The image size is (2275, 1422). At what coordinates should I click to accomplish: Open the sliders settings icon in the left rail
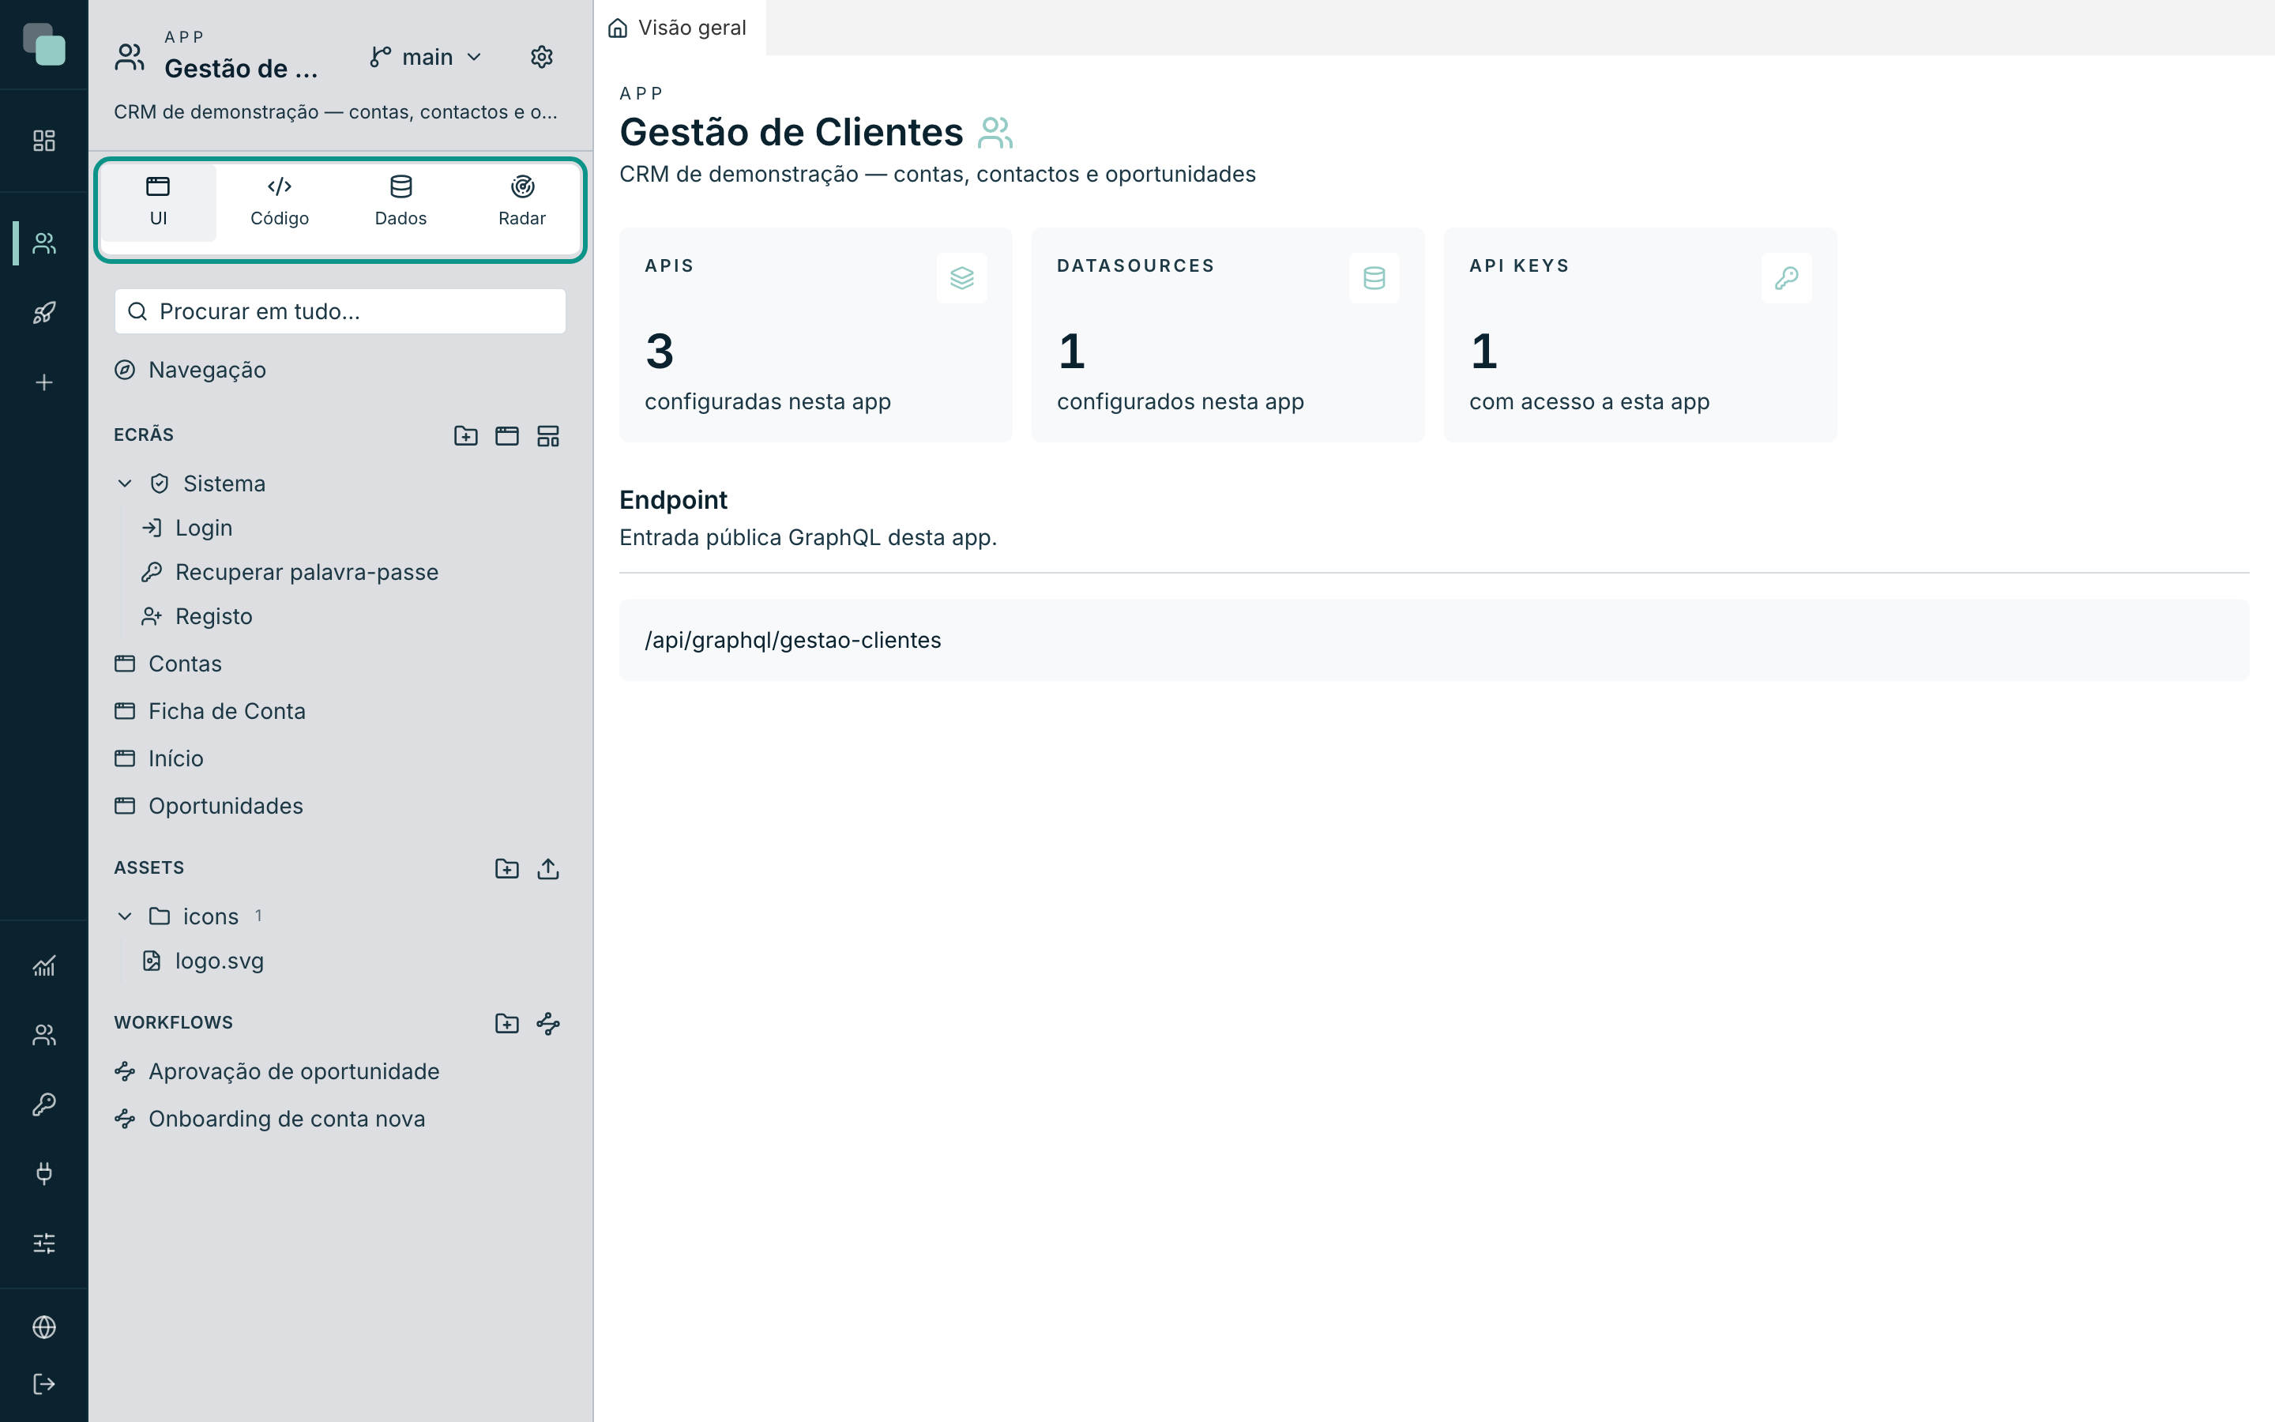pyautogui.click(x=44, y=1243)
